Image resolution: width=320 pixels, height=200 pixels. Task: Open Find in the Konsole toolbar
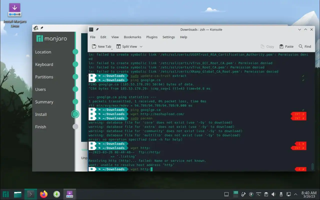pyautogui.click(x=305, y=46)
